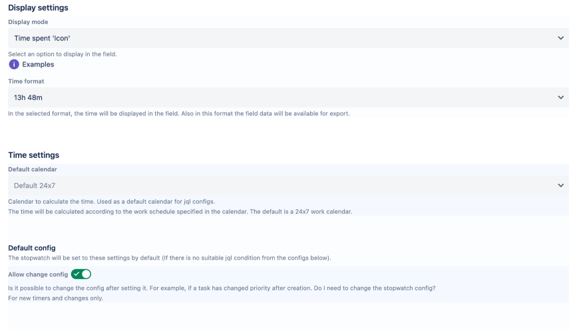This screenshot has width=579, height=329.
Task: Open the Time format dropdown showing 13h 48m
Action: coord(286,98)
